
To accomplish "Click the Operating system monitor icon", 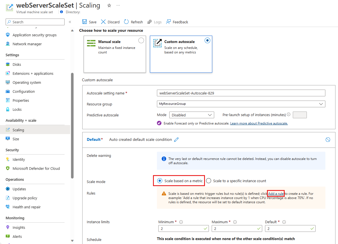I will 8,82.
